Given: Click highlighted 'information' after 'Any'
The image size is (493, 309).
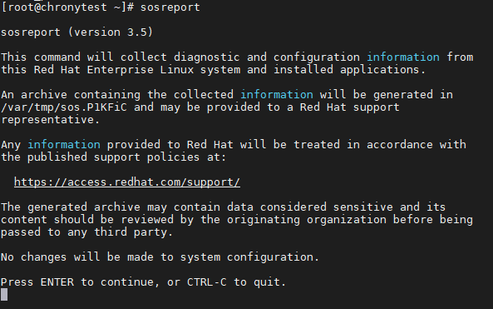Looking at the screenshot, I should [64, 145].
